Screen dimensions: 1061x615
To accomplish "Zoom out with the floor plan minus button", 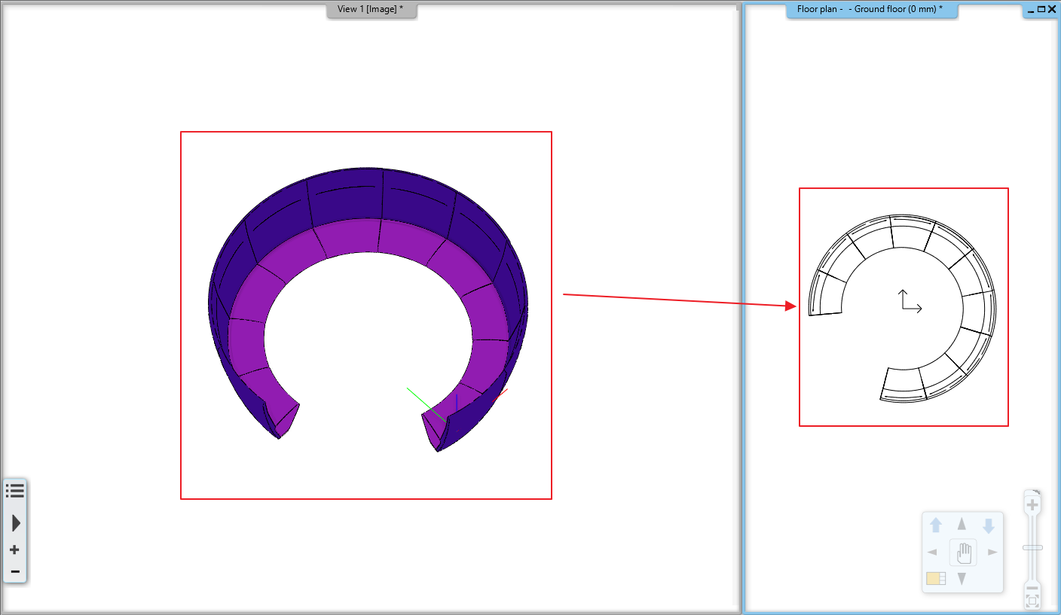I will [1032, 589].
